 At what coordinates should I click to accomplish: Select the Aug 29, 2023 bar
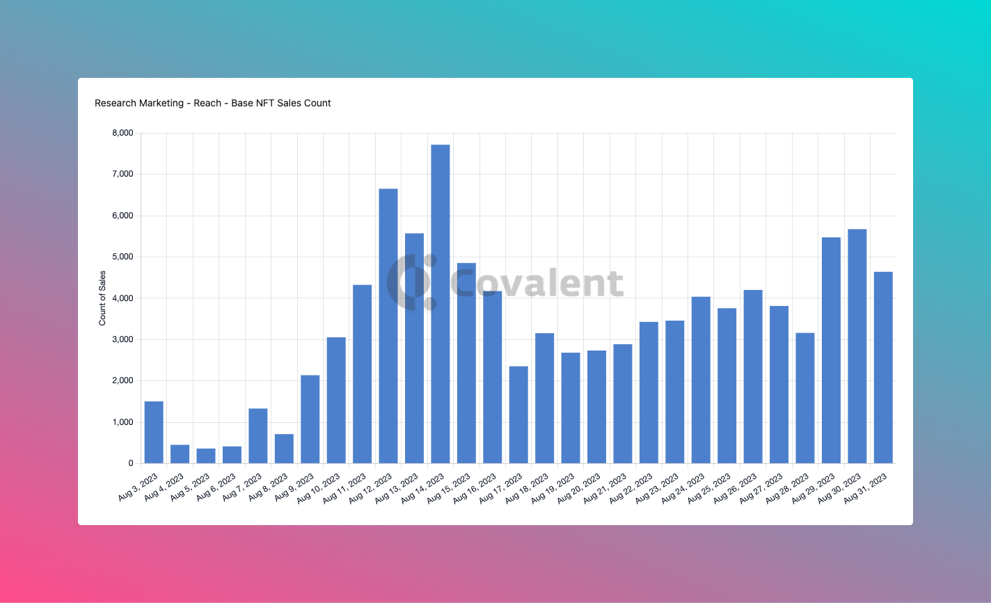pos(832,351)
